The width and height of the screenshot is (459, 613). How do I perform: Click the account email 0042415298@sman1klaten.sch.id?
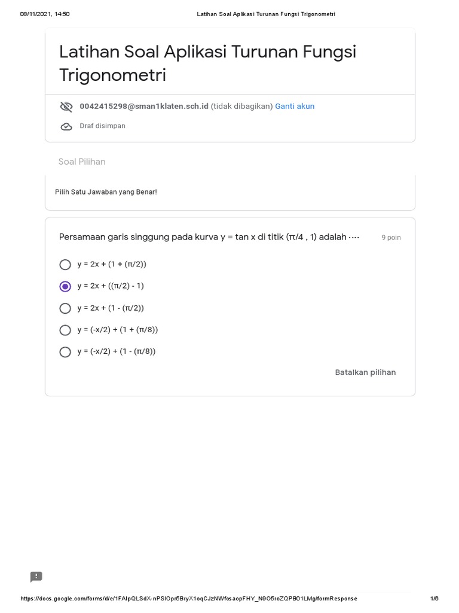pos(144,107)
